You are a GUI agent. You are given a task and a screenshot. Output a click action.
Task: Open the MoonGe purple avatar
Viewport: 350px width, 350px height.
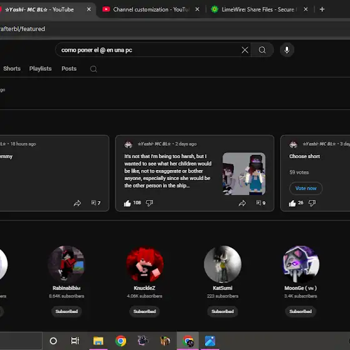click(301, 264)
